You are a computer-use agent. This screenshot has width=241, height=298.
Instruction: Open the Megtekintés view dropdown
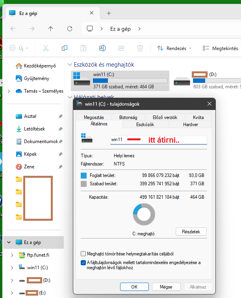point(221,48)
